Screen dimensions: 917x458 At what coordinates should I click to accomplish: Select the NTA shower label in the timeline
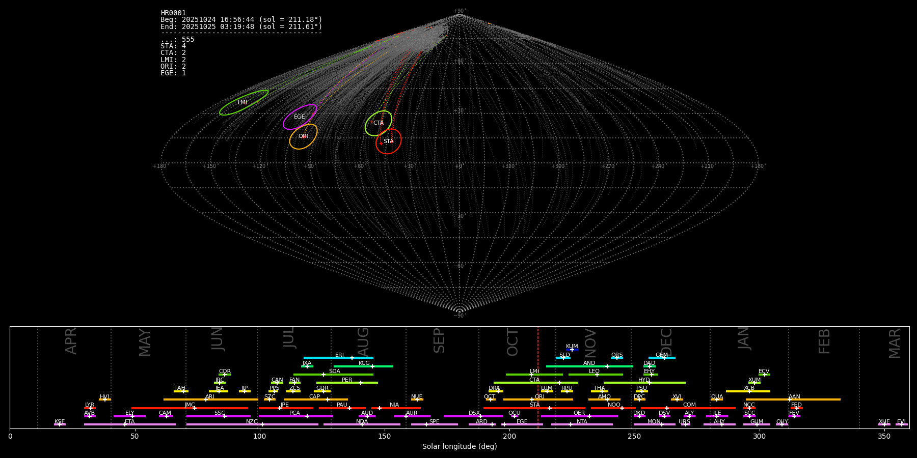582,422
